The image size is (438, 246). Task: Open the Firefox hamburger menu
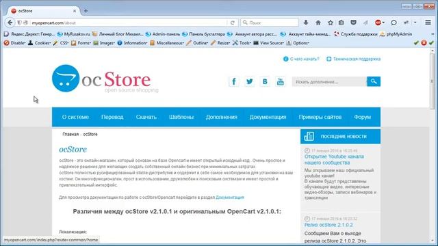[x=428, y=23]
